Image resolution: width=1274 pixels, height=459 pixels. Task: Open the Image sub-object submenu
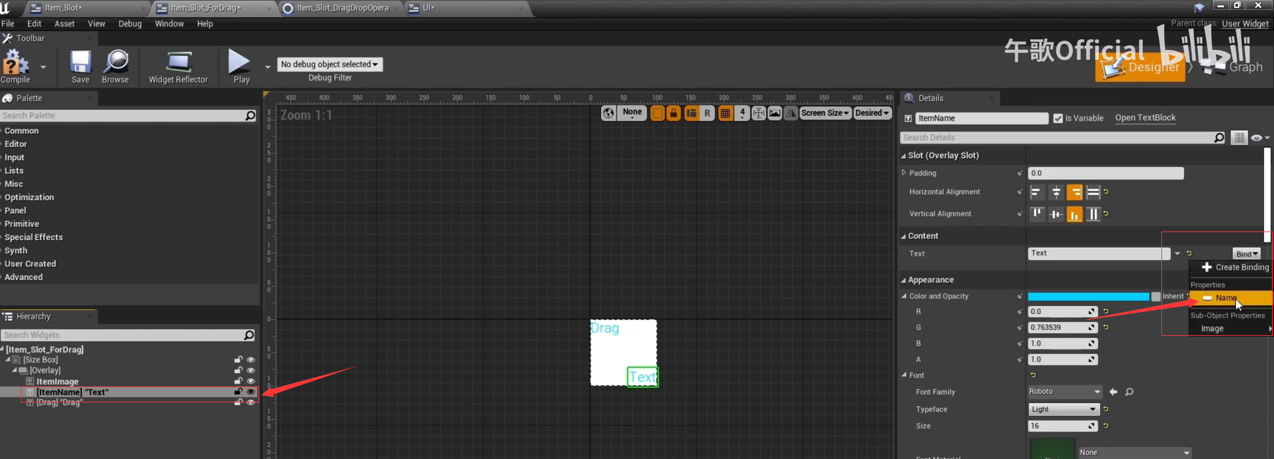[1231, 329]
